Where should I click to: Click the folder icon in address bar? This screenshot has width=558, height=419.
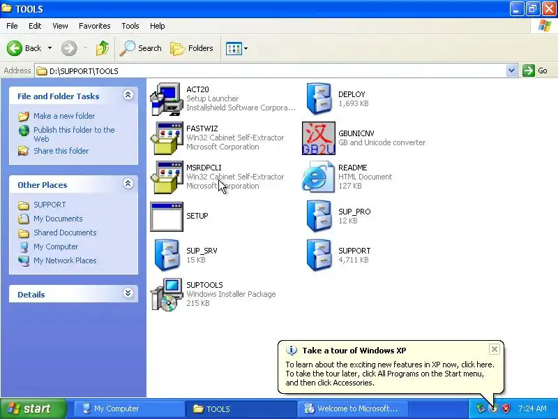[x=42, y=71]
